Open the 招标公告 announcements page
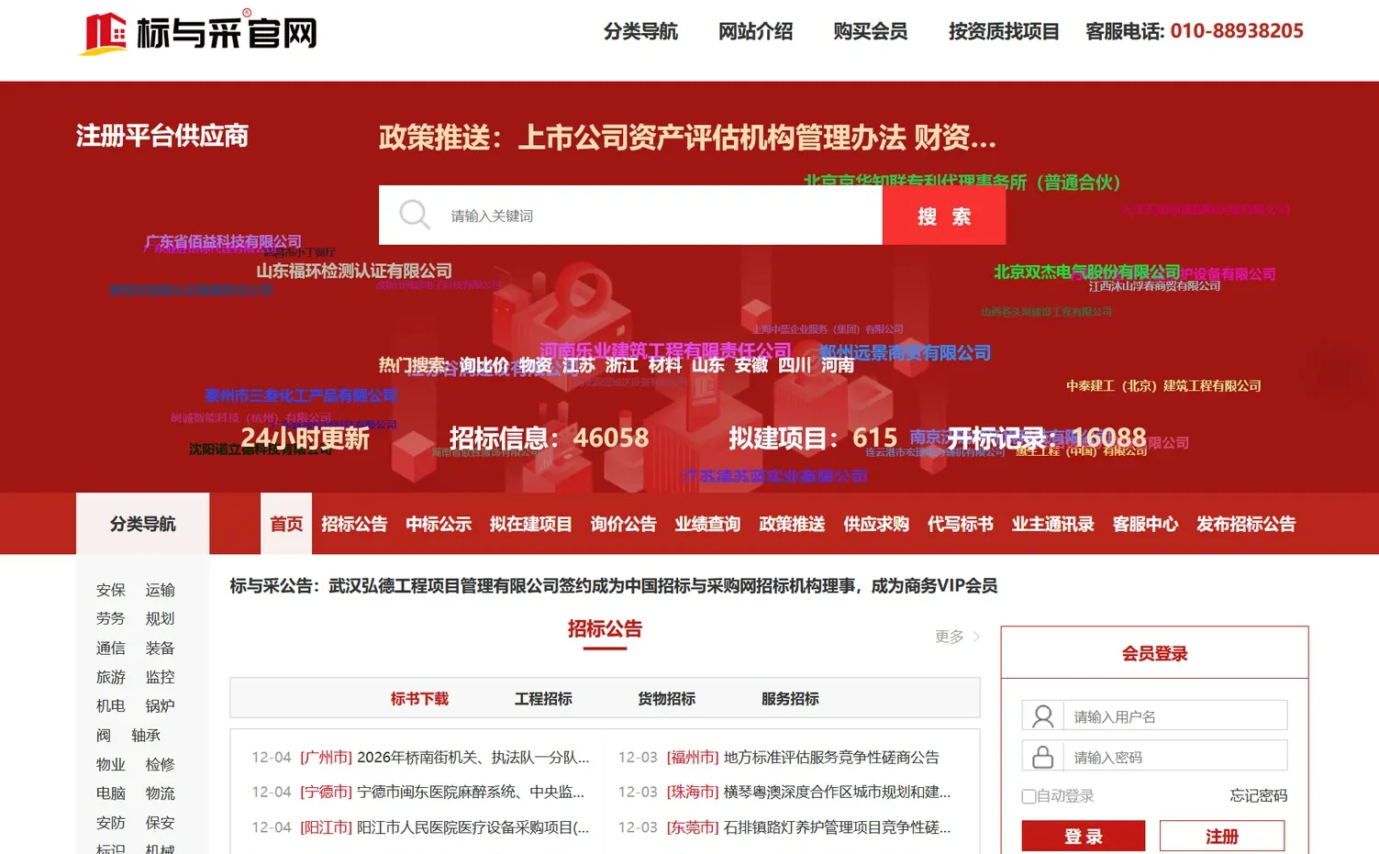1379x854 pixels. pyautogui.click(x=354, y=524)
